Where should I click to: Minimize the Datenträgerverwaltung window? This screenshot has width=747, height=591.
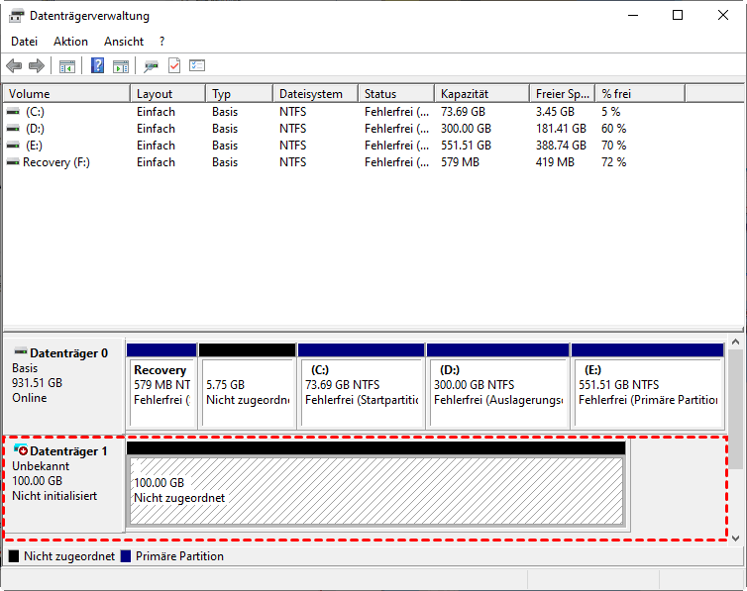point(633,15)
